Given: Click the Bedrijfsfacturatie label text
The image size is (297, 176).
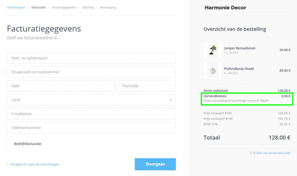Looking at the screenshot, I should (x=28, y=144).
